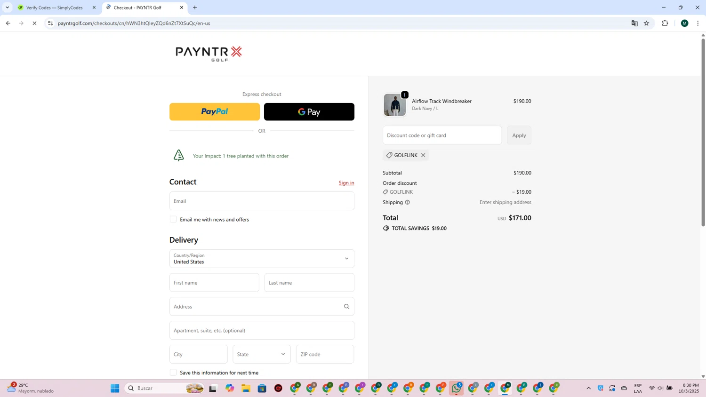This screenshot has height=397, width=706.
Task: Click the Airflow Track Windbreaker product name
Action: click(x=441, y=101)
